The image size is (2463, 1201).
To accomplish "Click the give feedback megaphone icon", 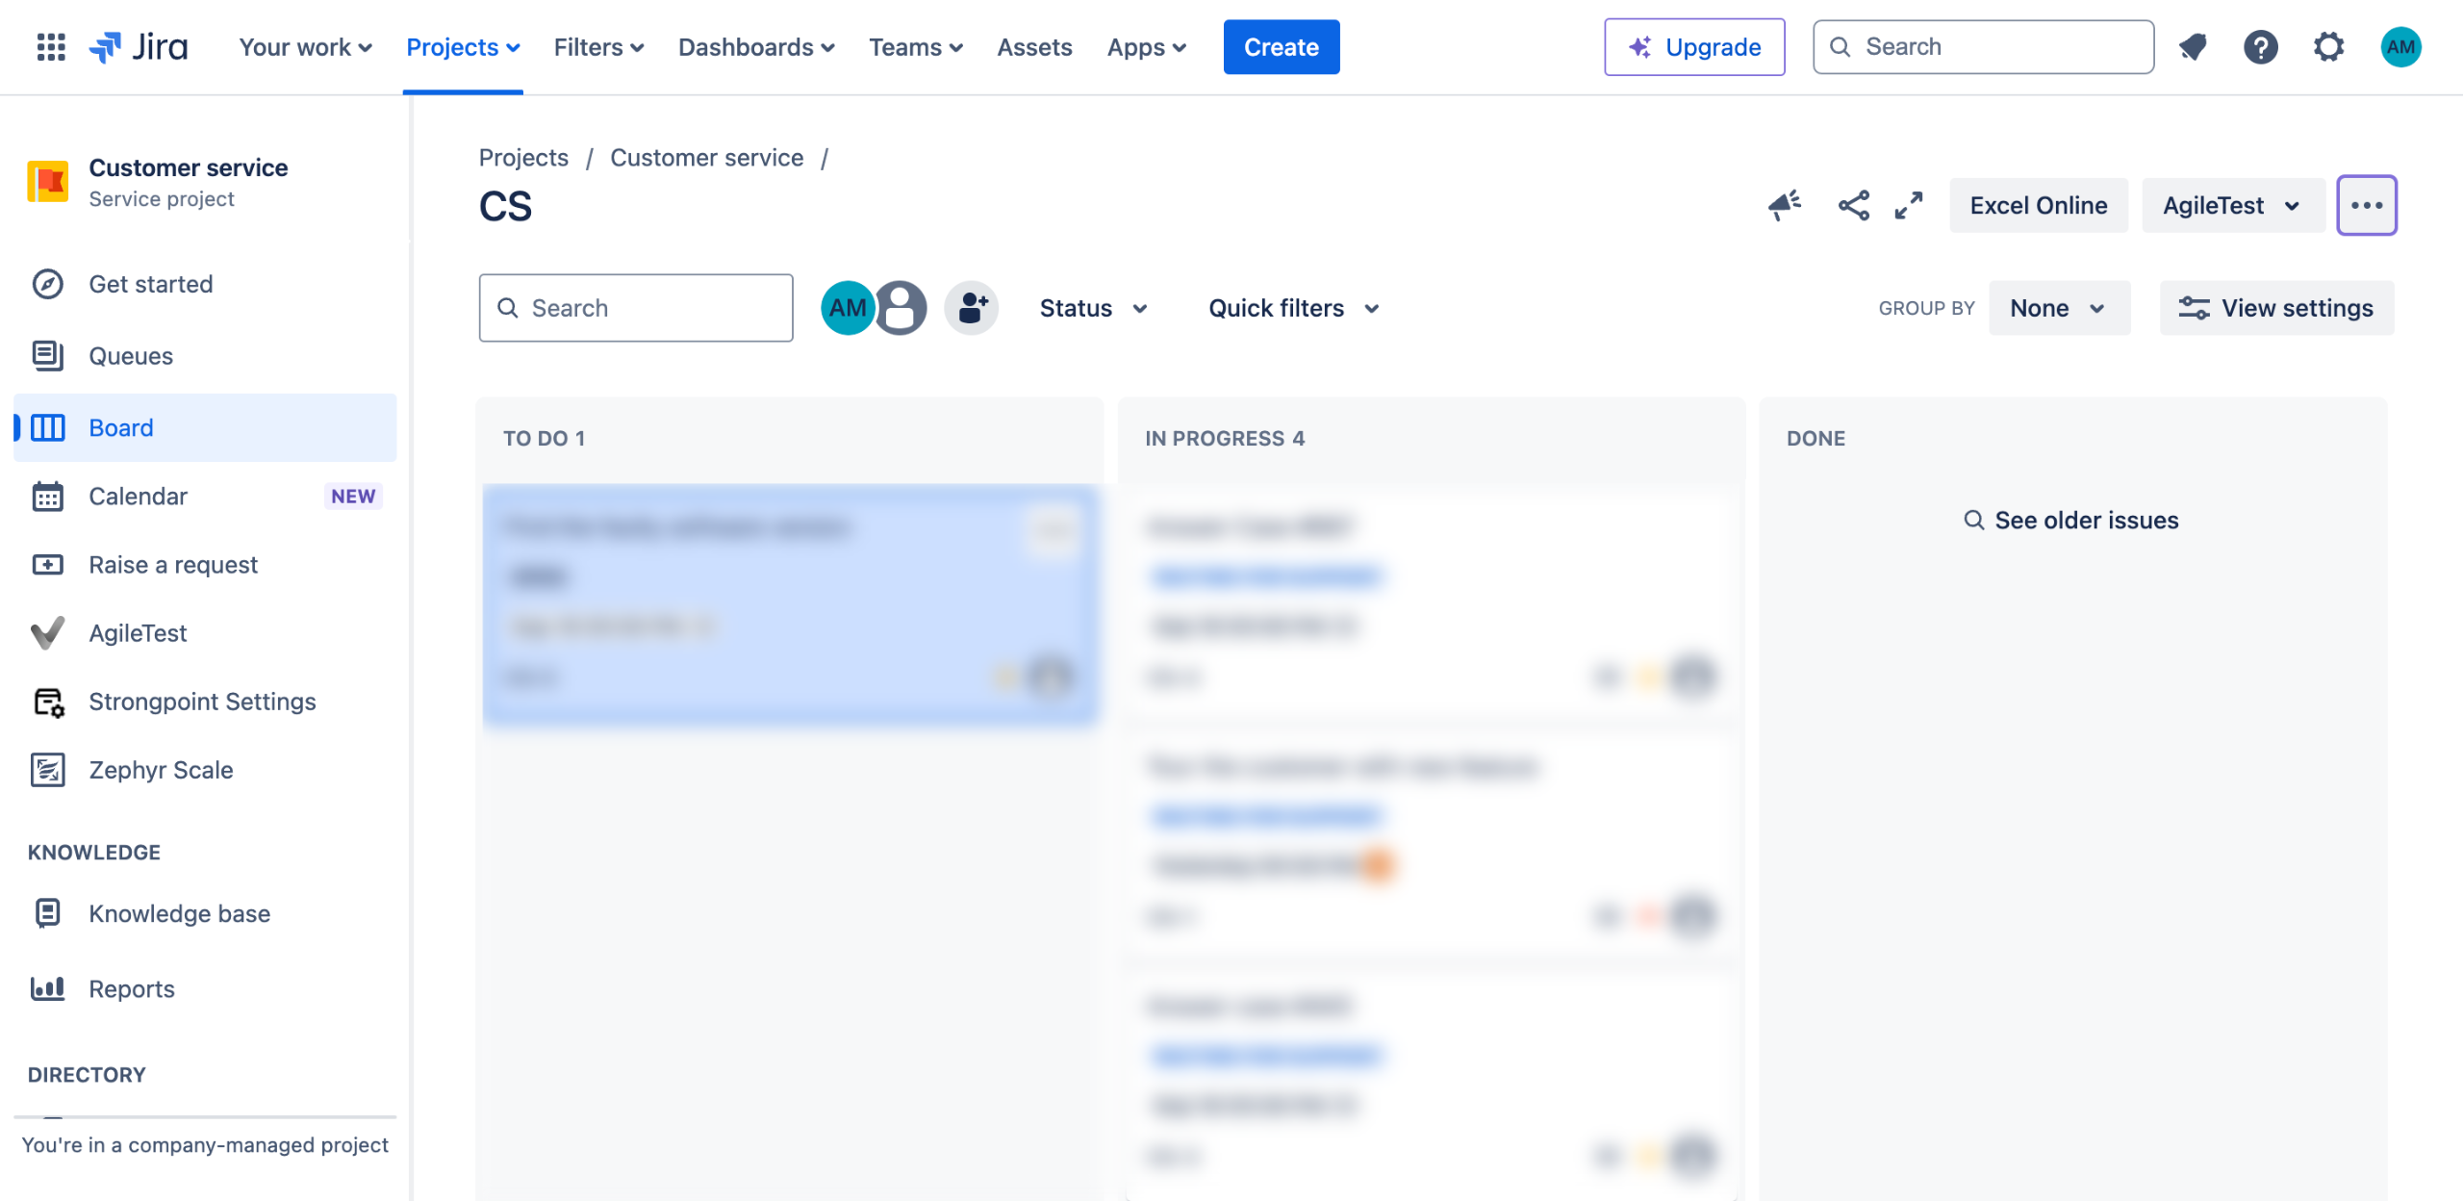I will 1785,205.
